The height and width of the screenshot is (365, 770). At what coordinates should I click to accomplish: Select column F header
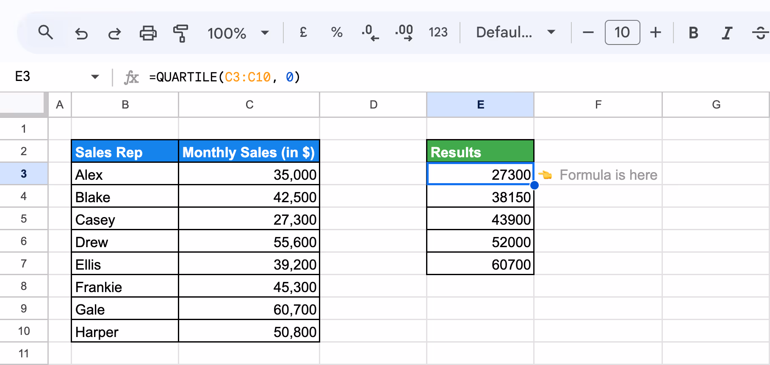coord(598,105)
